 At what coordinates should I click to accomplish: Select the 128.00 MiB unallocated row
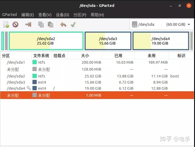tap(97, 69)
